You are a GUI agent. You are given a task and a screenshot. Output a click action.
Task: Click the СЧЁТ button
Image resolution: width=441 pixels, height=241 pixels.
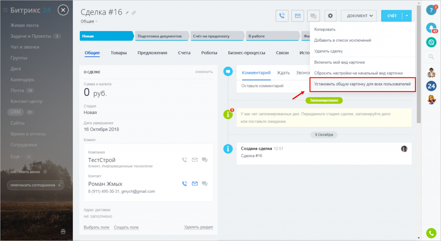(x=392, y=16)
